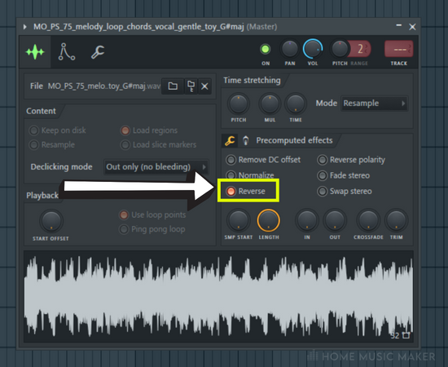The width and height of the screenshot is (448, 367).
Task: Enable Keep on disk option
Action: tap(58, 130)
